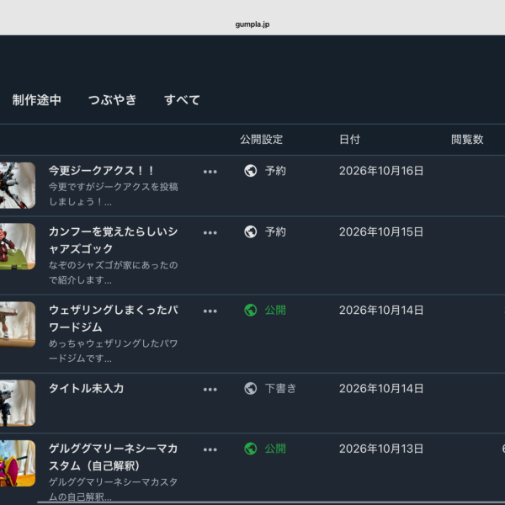
Task: Click date 2026年10月15日
Action: click(x=381, y=231)
